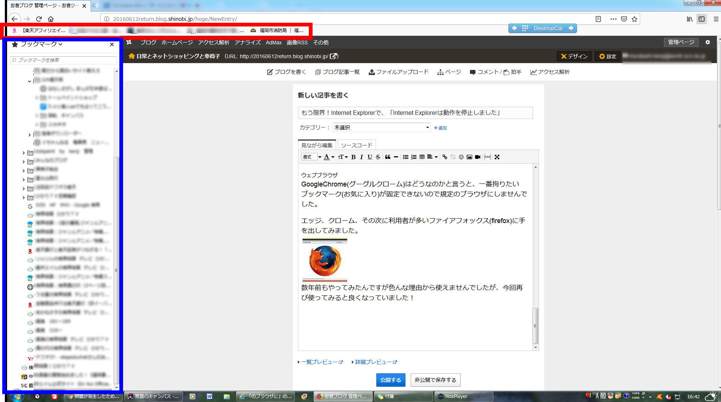
Task: Apply italic formatting in the editor
Action: (x=361, y=157)
